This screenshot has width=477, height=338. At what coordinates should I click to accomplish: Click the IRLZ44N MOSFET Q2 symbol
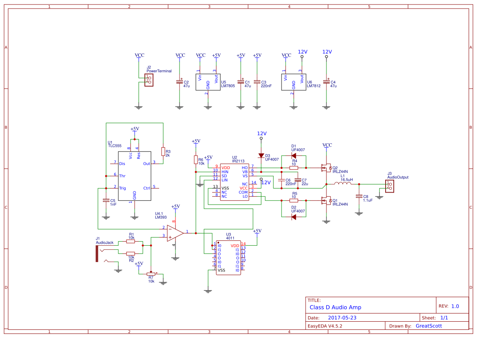pos(326,167)
